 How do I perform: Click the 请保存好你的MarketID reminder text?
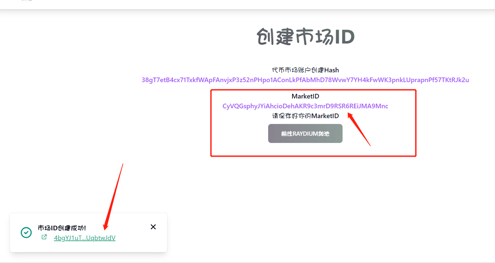click(x=305, y=116)
